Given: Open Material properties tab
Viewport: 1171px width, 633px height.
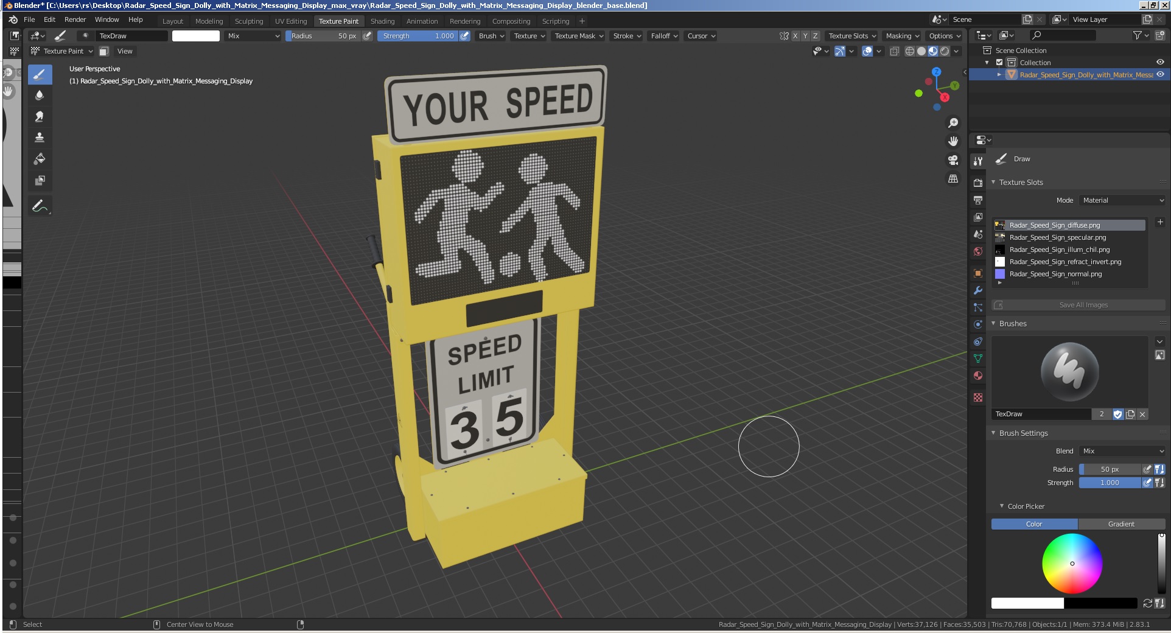Looking at the screenshot, I should [978, 376].
